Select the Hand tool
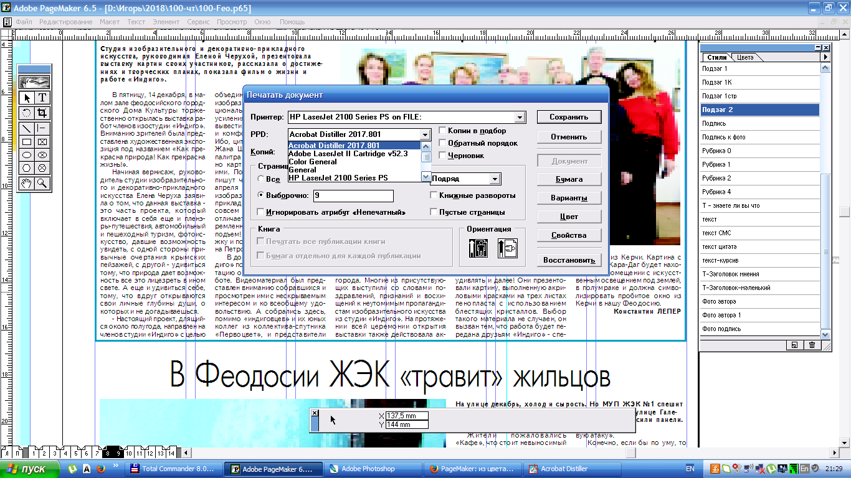Viewport: 851px width, 478px height. pyautogui.click(x=27, y=183)
